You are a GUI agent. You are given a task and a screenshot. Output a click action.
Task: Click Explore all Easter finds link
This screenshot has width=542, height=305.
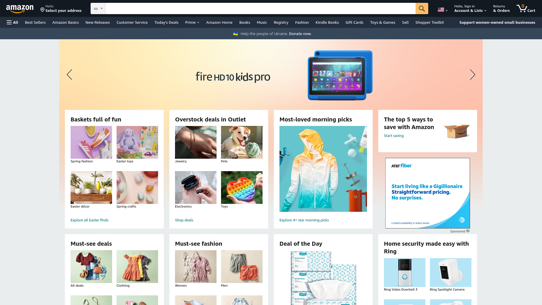click(x=89, y=220)
